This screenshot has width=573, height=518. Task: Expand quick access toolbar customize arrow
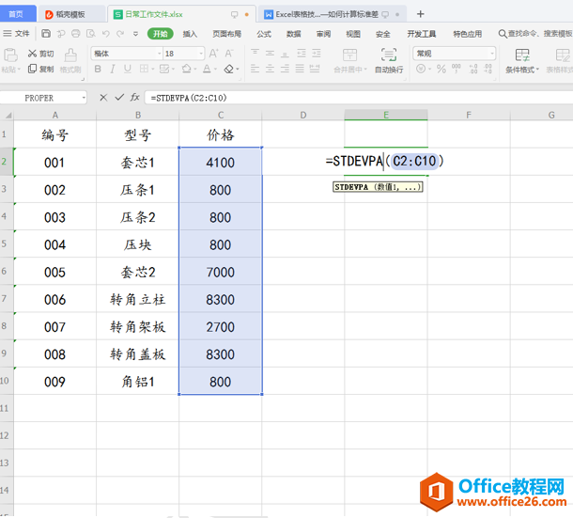[135, 34]
